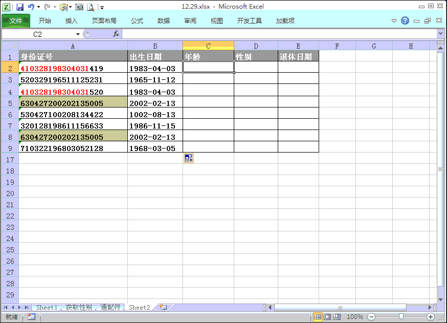
Task: Go to last sheet navigation arrow
Action: 27,307
